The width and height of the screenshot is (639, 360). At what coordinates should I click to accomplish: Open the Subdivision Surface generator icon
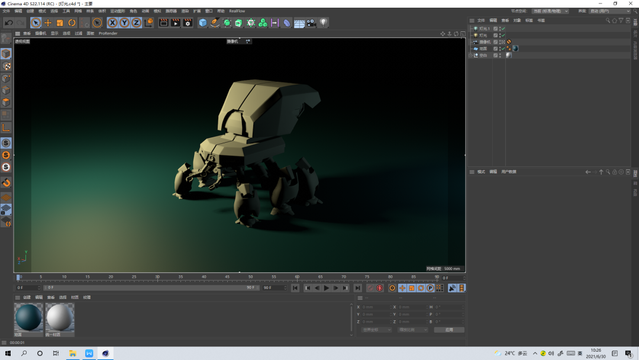(x=227, y=23)
